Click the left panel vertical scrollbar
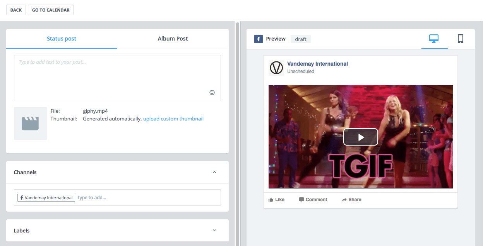Image resolution: width=483 pixels, height=246 pixels. (x=237, y=134)
